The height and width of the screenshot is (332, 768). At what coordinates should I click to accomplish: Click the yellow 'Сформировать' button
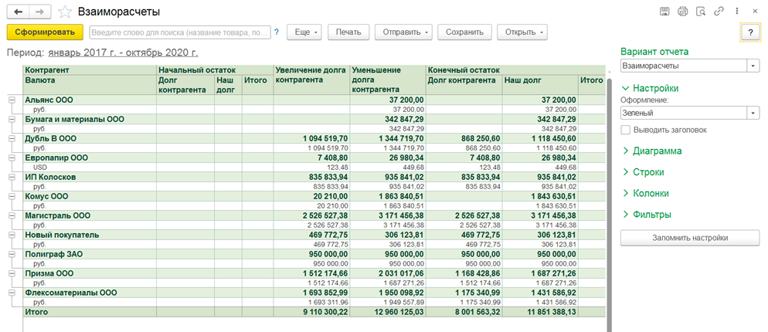point(44,32)
